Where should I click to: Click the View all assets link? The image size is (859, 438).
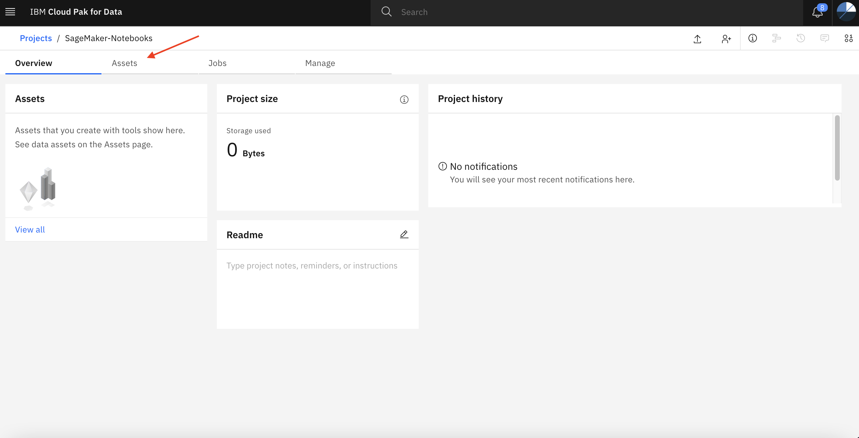point(30,229)
